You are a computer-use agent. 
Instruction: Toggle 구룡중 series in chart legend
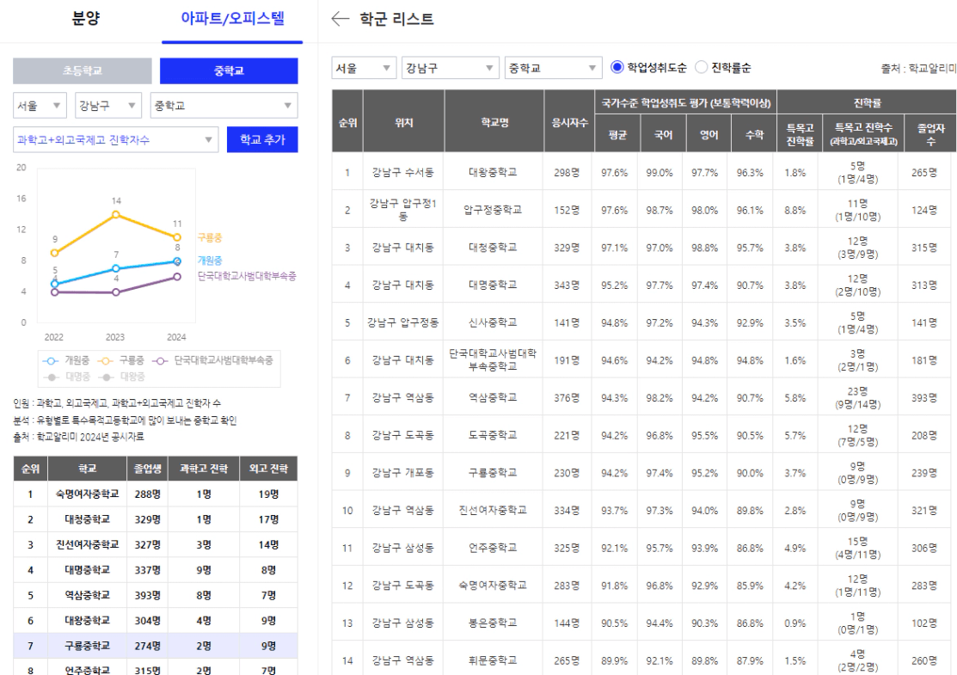coord(121,360)
